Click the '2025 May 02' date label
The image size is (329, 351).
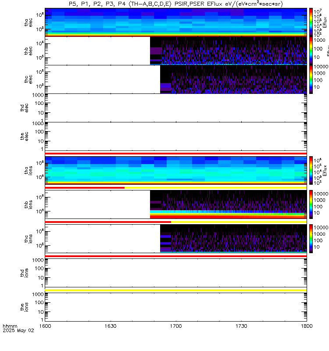pos(18,330)
